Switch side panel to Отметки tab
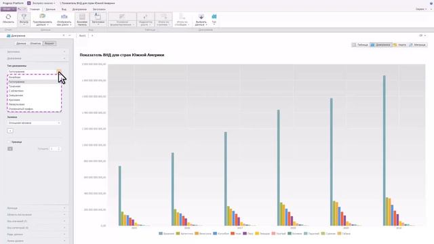This screenshot has height=244, width=434. pyautogui.click(x=35, y=43)
